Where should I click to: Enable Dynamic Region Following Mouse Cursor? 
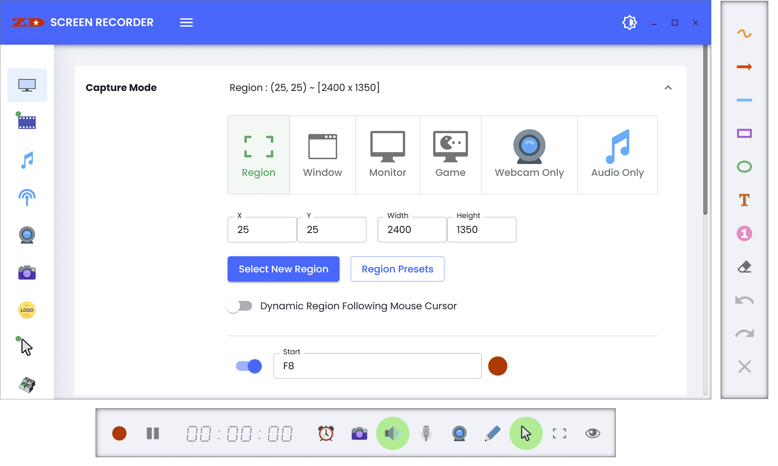(240, 306)
